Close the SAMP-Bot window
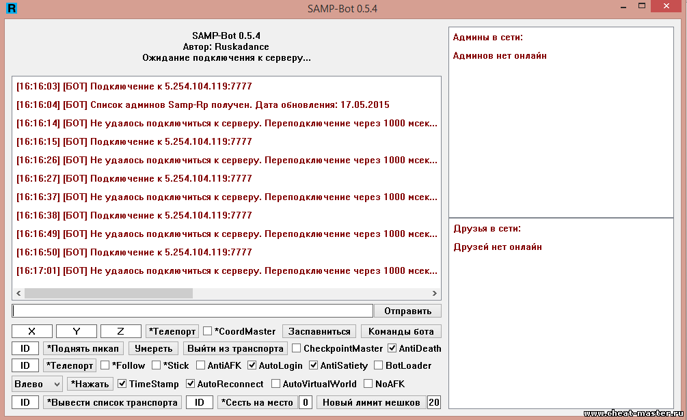This screenshot has width=687, height=420. 666,6
